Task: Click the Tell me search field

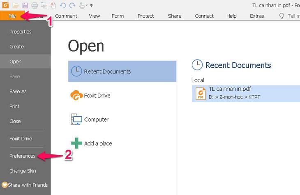Action: [x=293, y=16]
